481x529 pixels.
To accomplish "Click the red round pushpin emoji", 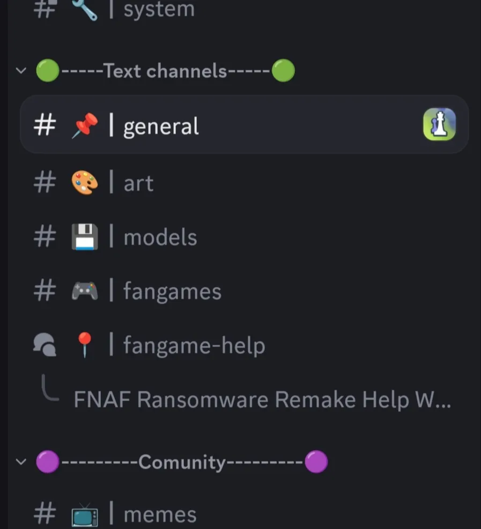I will tap(85, 345).
